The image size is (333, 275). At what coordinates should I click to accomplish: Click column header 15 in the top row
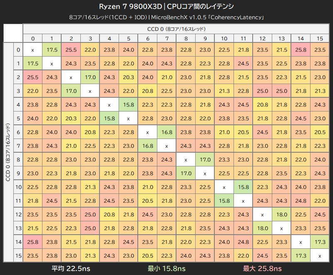(x=320, y=38)
